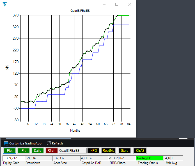Select the Equity Gain value field
Image resolution: width=195 pixels, height=166 pixels.
pos(13,158)
